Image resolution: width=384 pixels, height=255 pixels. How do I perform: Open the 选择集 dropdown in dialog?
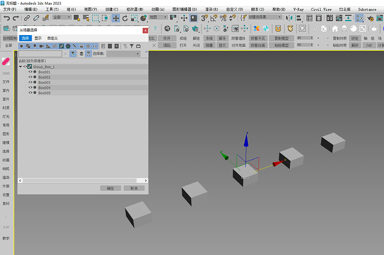tap(123, 54)
